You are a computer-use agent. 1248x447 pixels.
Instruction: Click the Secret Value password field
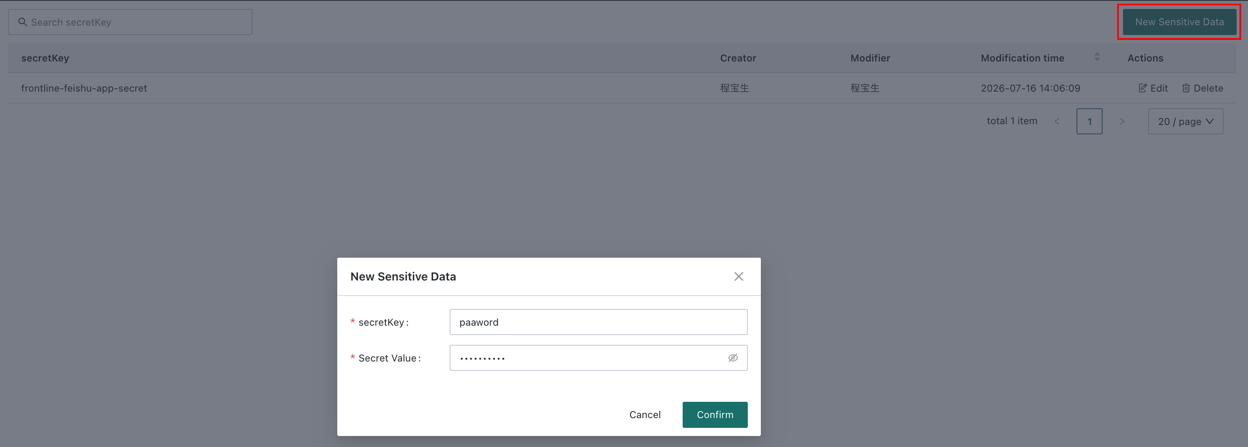(x=598, y=358)
